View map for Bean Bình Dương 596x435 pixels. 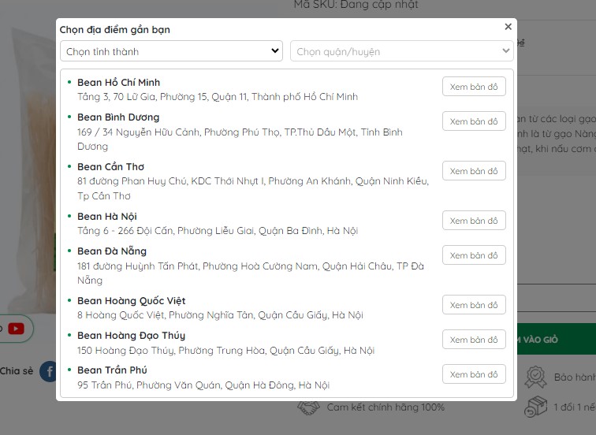(x=474, y=121)
